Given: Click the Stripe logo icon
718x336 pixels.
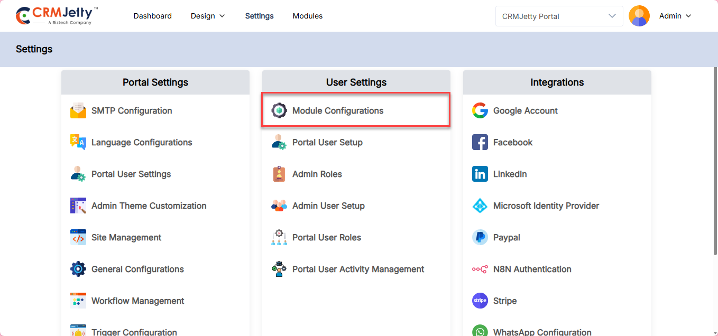Looking at the screenshot, I should [x=480, y=301].
